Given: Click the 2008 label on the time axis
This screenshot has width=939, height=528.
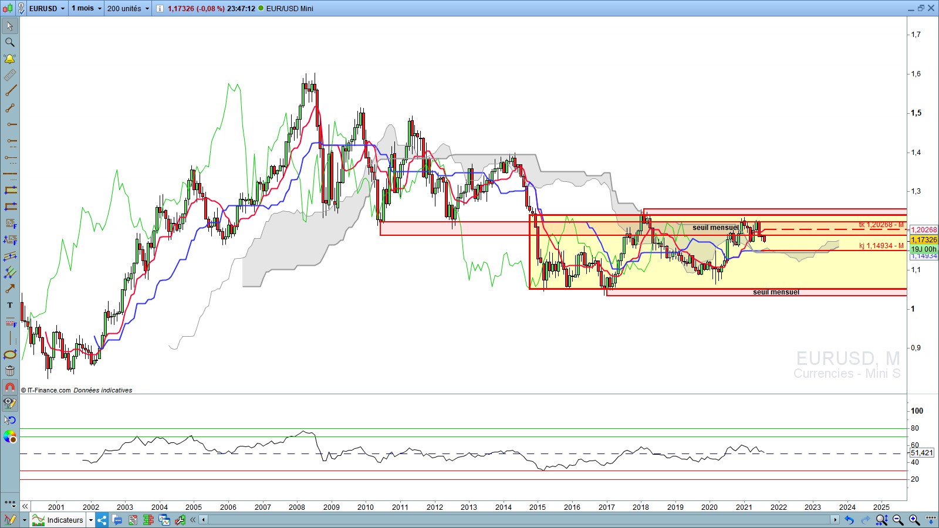Looking at the screenshot, I should (x=297, y=507).
